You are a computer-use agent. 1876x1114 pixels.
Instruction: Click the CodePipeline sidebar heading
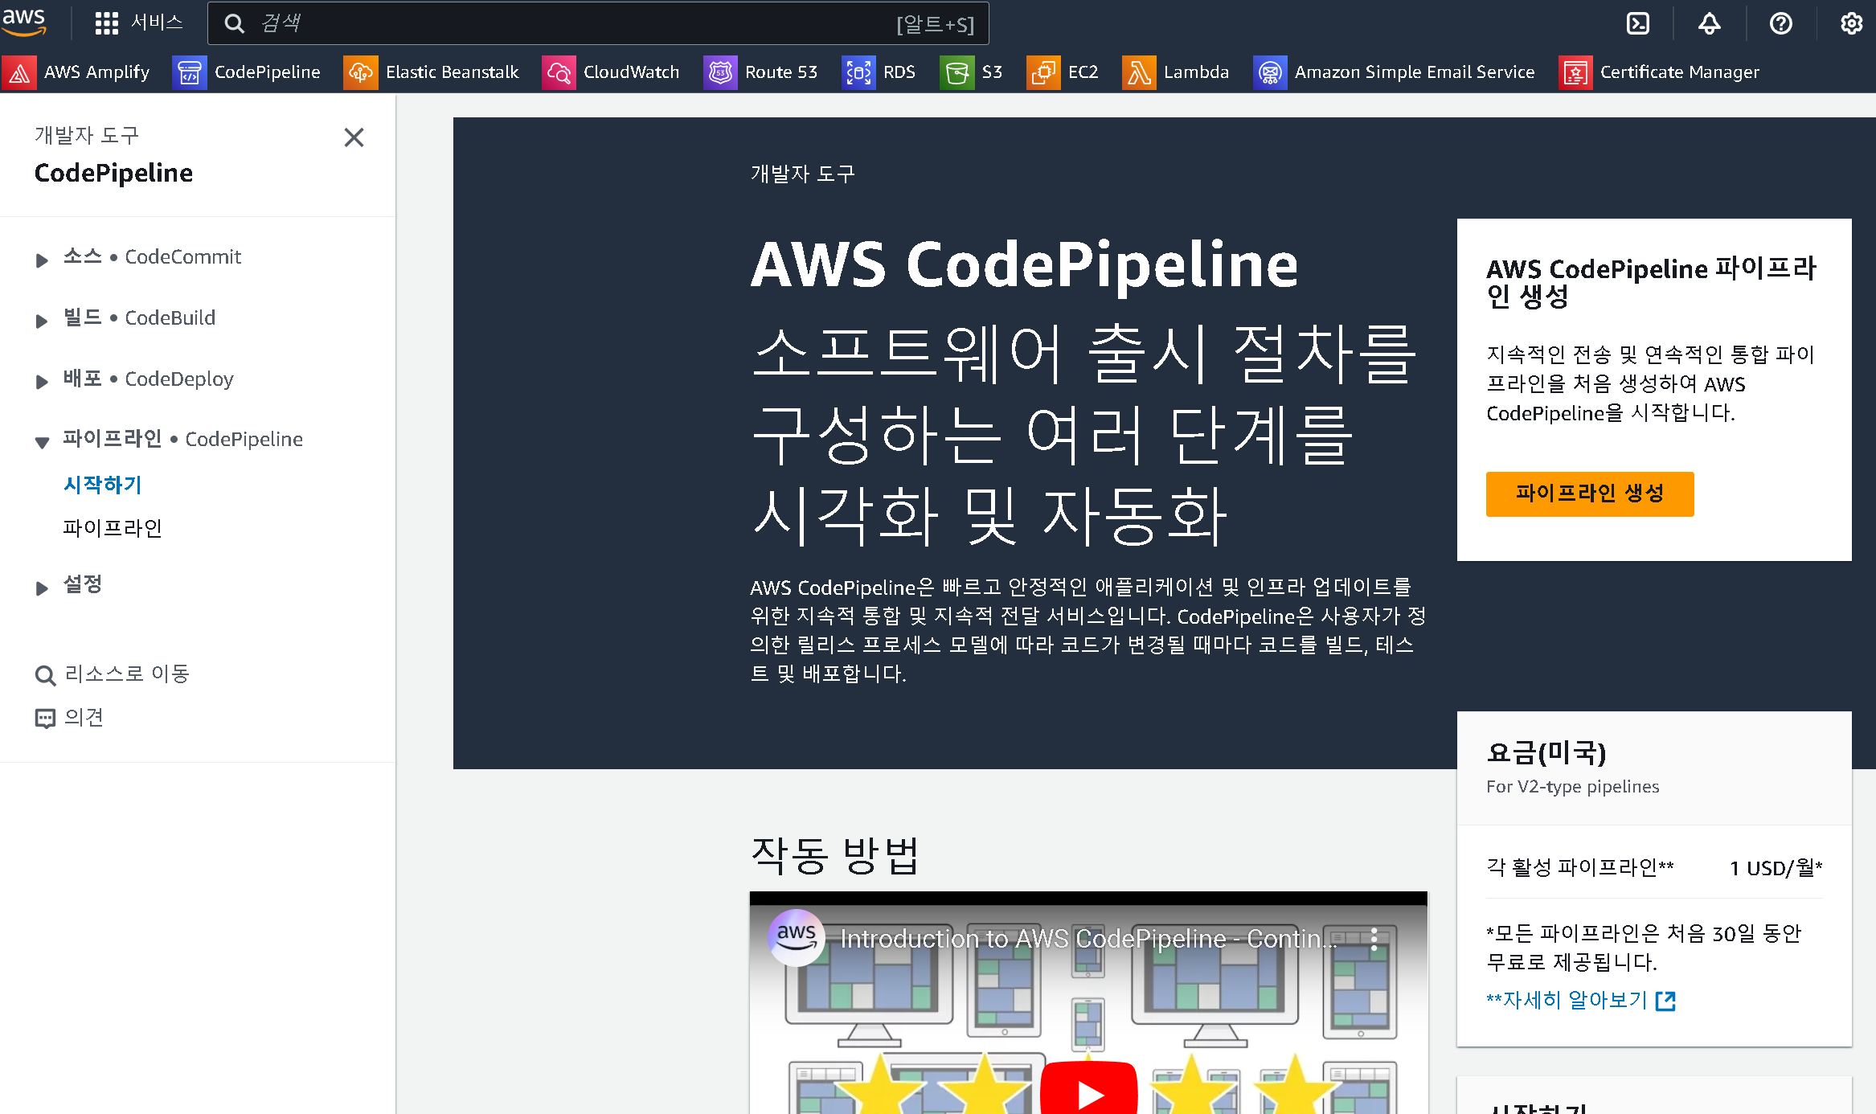(113, 173)
